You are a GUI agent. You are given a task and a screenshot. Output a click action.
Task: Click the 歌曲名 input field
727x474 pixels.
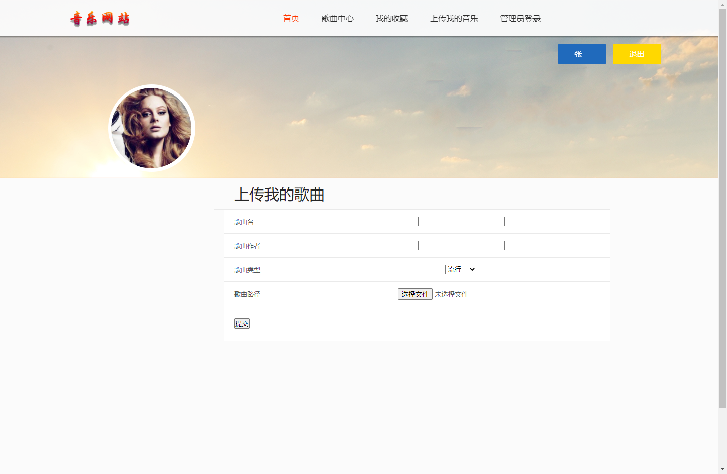(461, 221)
